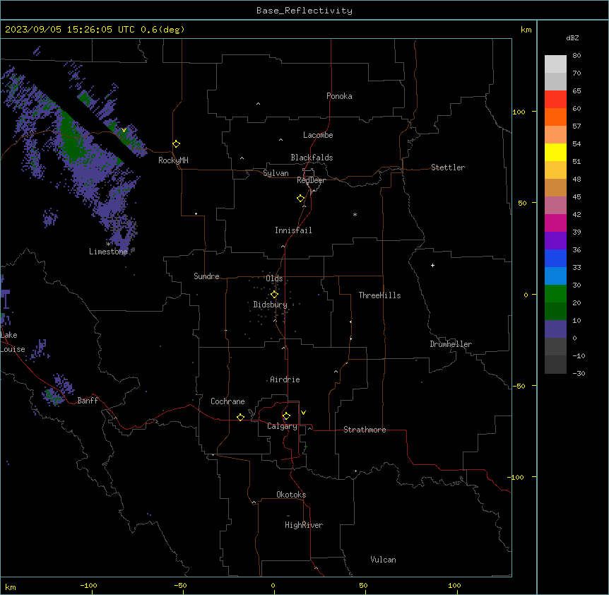Click the Strathmore label
Image resolution: width=609 pixels, height=595 pixels.
pyautogui.click(x=365, y=430)
